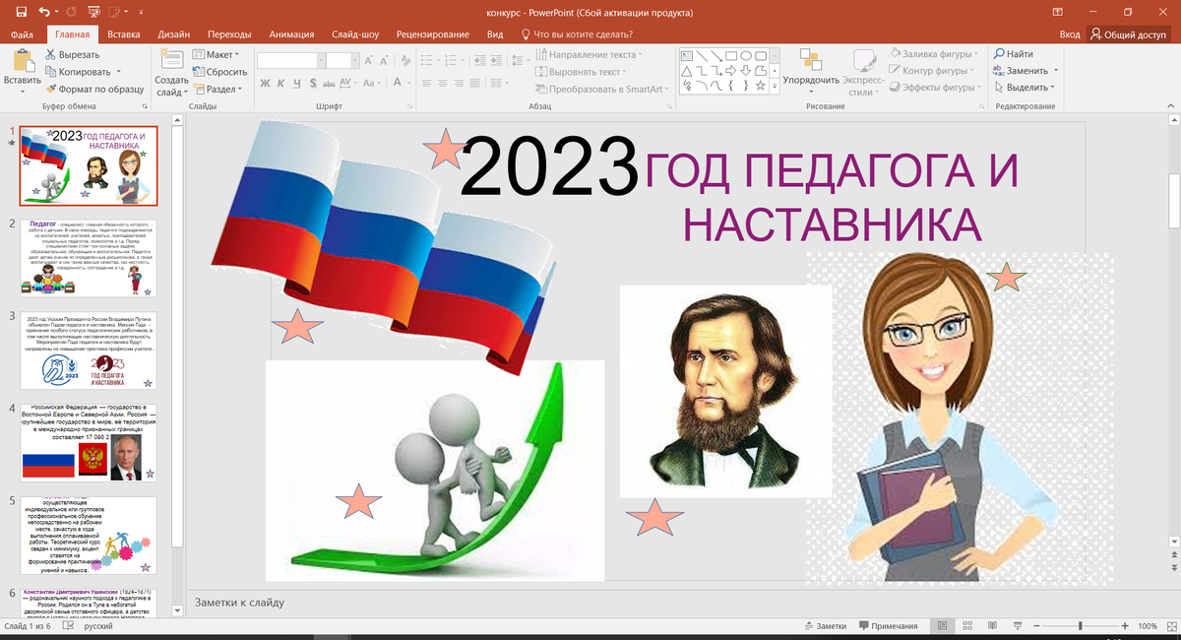Collapse the ribbon with chevron

1170,105
